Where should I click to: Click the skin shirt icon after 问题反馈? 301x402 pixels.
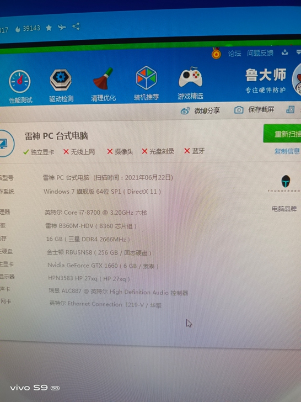(x=284, y=52)
